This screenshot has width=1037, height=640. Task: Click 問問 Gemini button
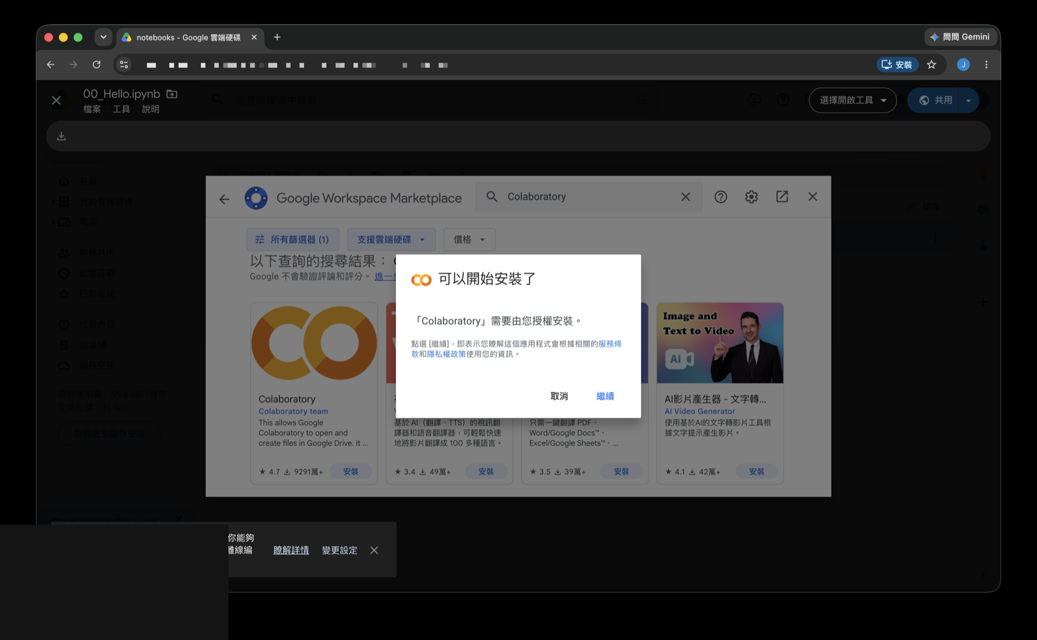click(x=960, y=37)
